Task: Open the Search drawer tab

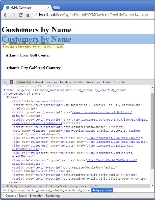Action: pyautogui.click(x=23, y=196)
